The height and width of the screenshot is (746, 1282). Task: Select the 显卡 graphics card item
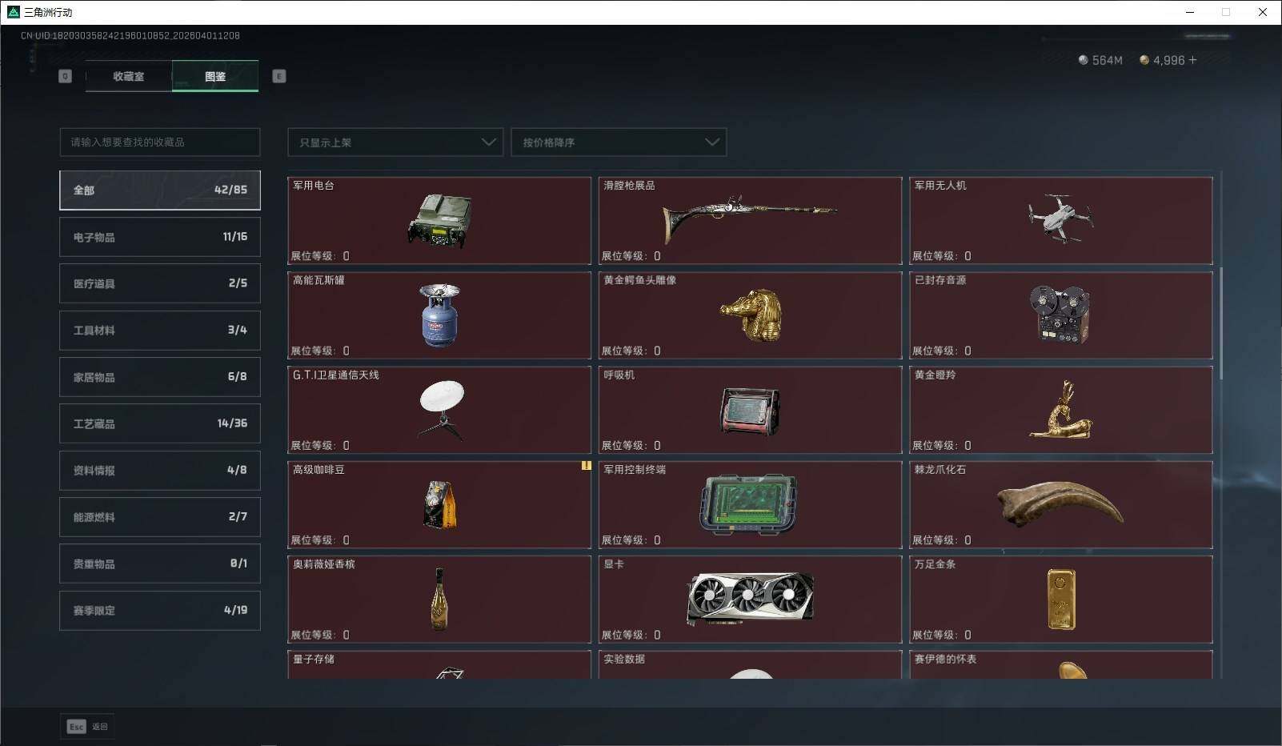click(750, 599)
